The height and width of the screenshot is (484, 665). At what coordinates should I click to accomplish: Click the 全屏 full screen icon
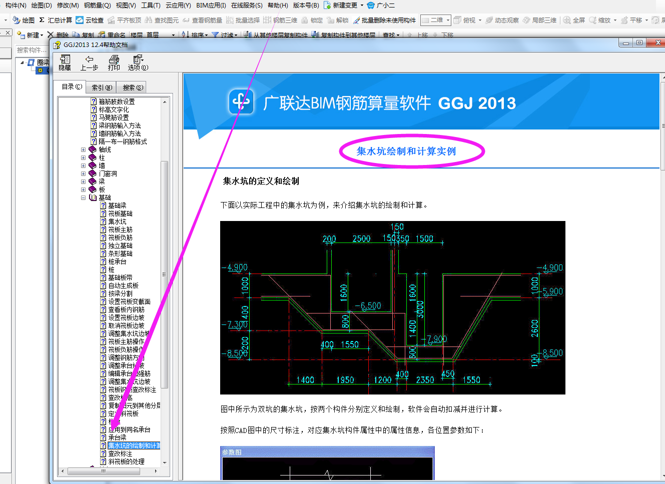(567, 20)
